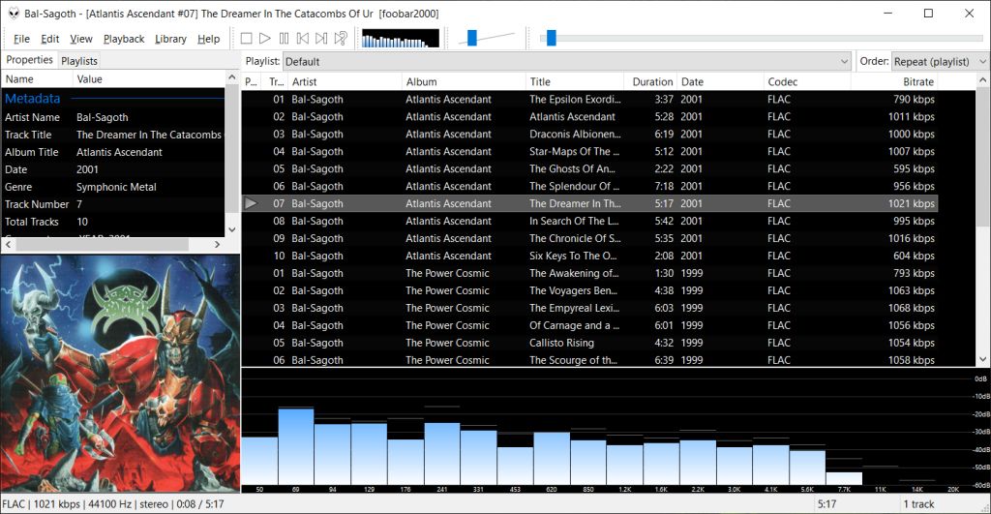Select track Callisto Rising
Screen dimensions: 991x514
coord(589,343)
